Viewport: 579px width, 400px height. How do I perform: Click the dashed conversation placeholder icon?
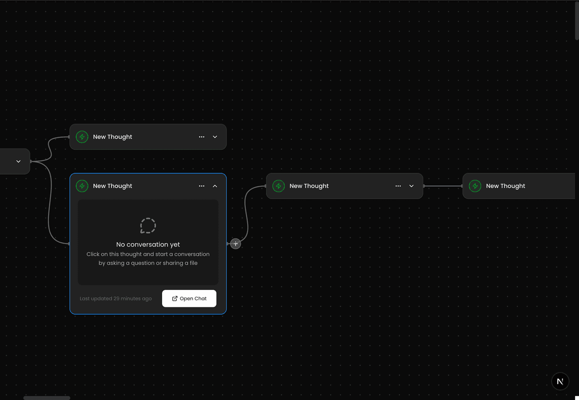click(x=148, y=225)
